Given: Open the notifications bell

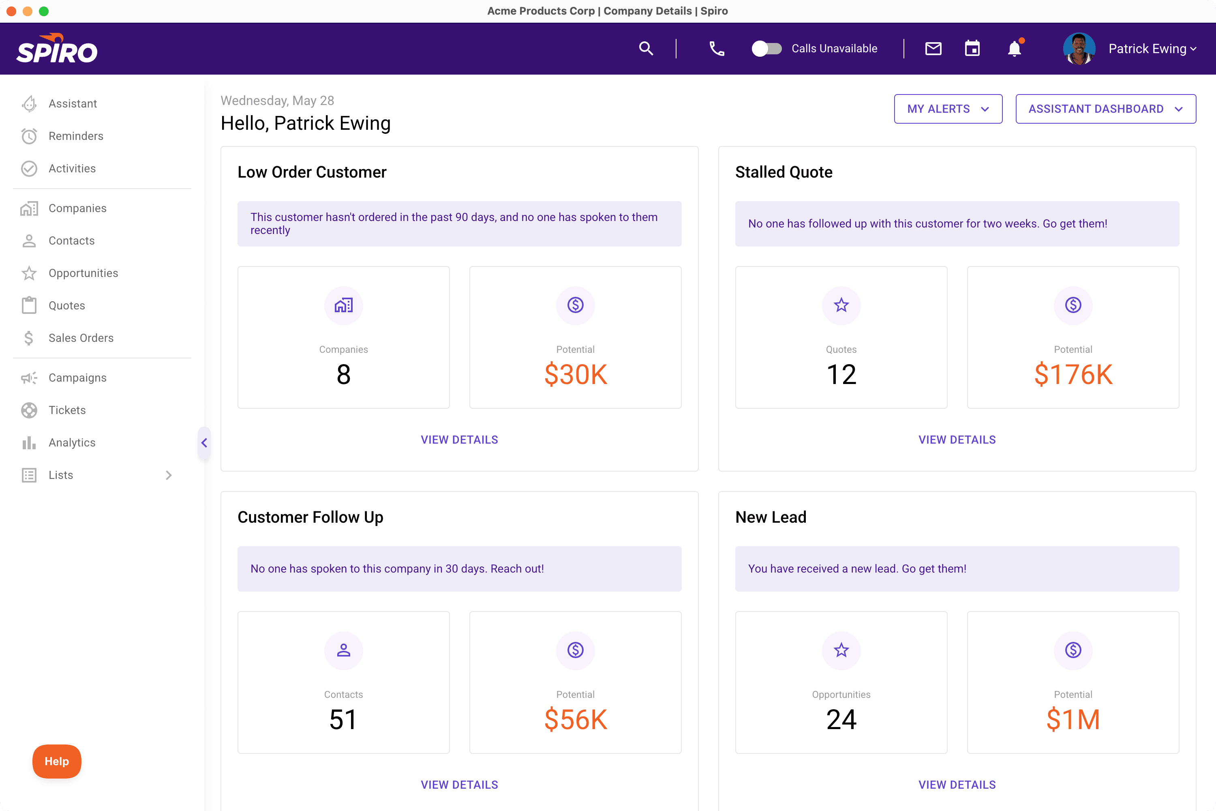Looking at the screenshot, I should 1015,49.
